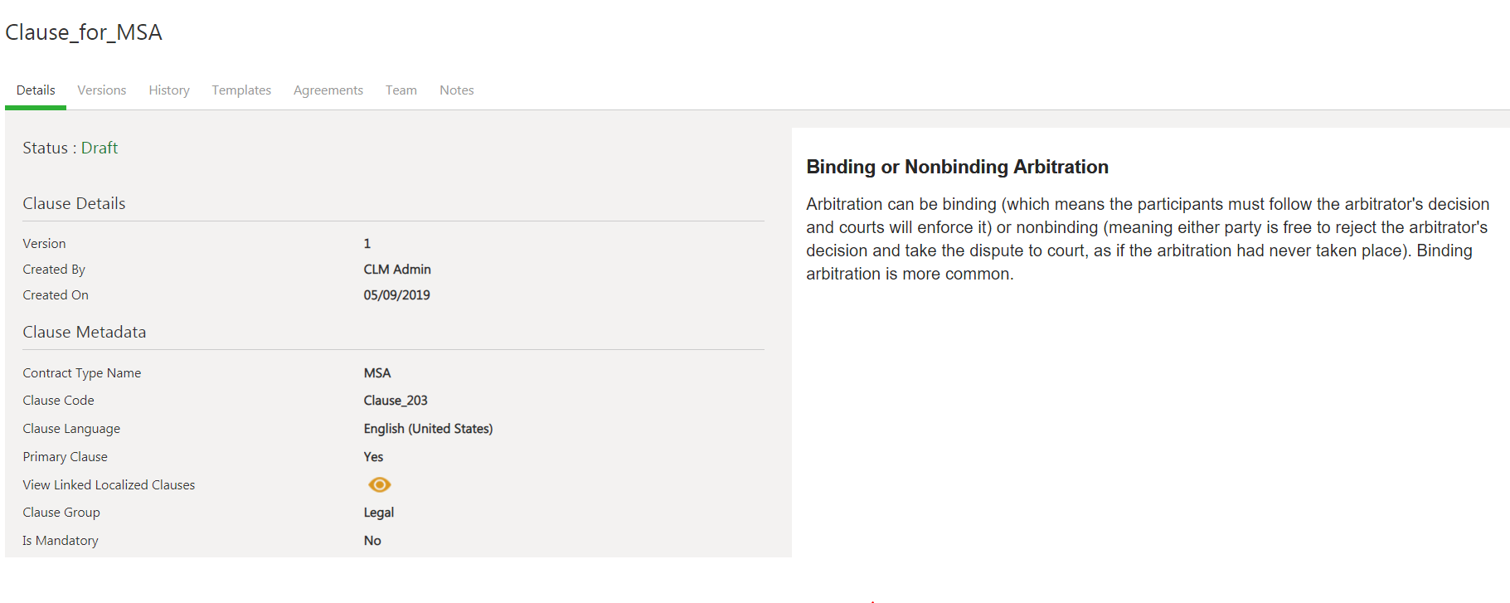Open the Agreements tab
Screen dimensions: 1510x603
tap(328, 90)
